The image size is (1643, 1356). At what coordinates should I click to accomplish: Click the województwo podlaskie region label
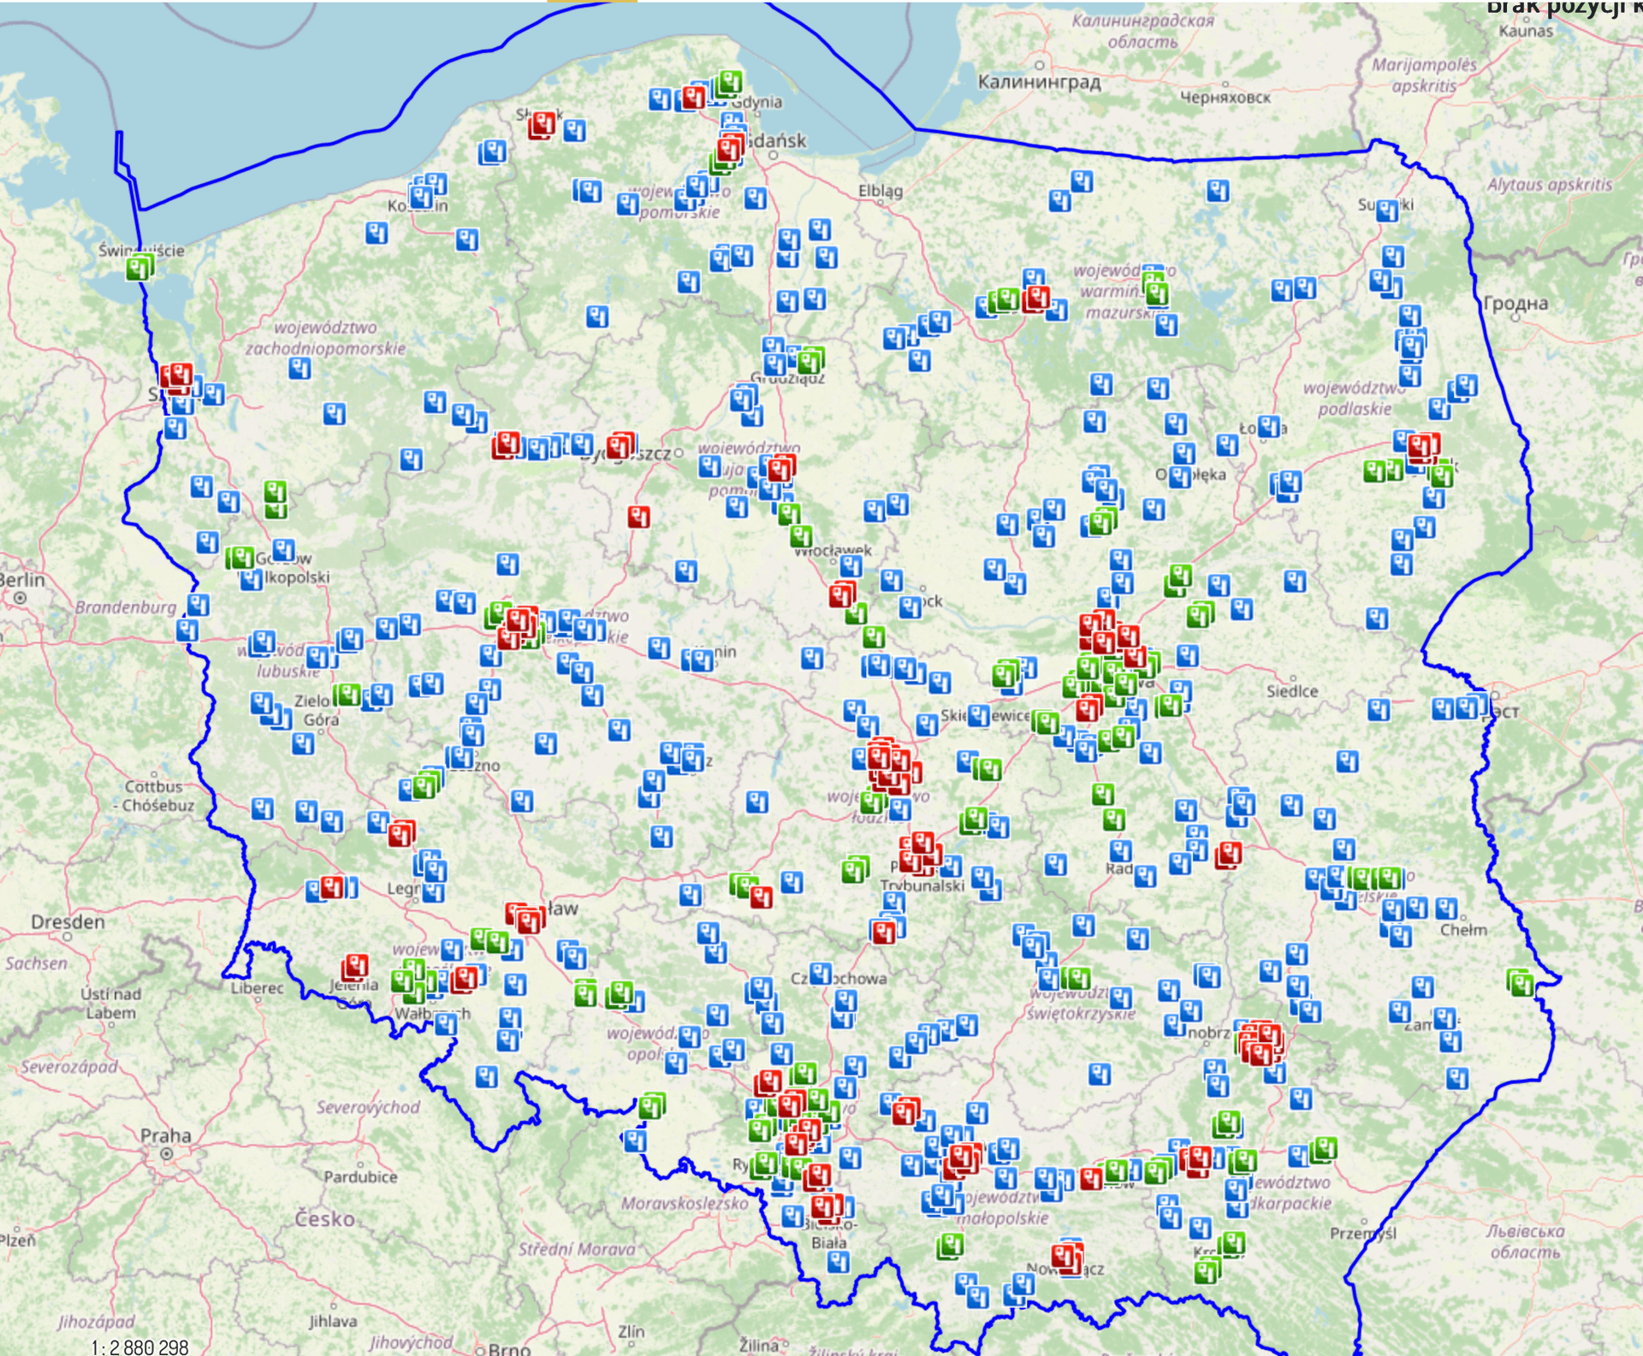[1354, 398]
